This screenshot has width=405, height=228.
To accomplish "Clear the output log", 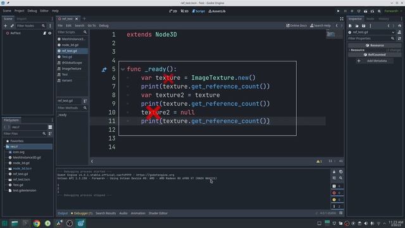I will (x=334, y=172).
